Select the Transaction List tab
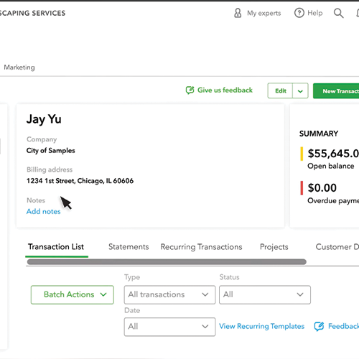This screenshot has width=359, height=359. pyautogui.click(x=56, y=247)
